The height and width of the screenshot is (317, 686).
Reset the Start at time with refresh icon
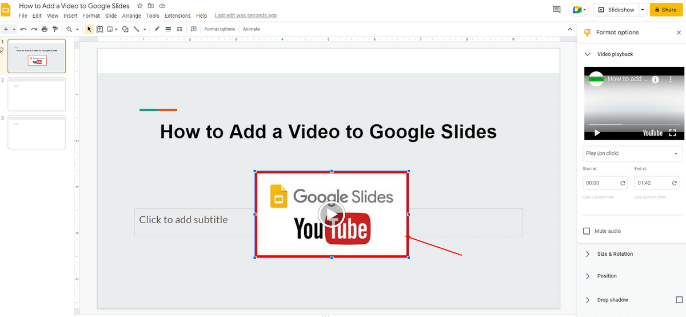[623, 183]
